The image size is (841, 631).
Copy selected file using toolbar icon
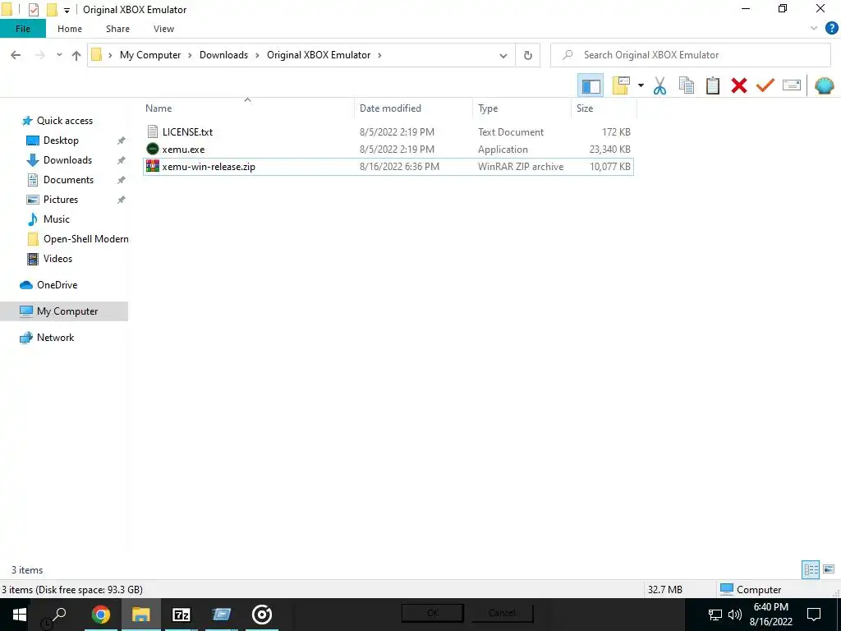(686, 85)
